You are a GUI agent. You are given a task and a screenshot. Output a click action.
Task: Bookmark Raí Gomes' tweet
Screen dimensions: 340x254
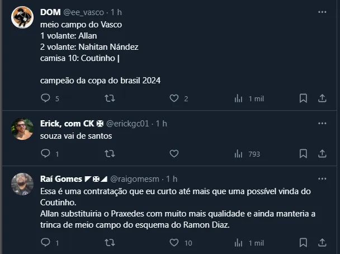[303, 243]
